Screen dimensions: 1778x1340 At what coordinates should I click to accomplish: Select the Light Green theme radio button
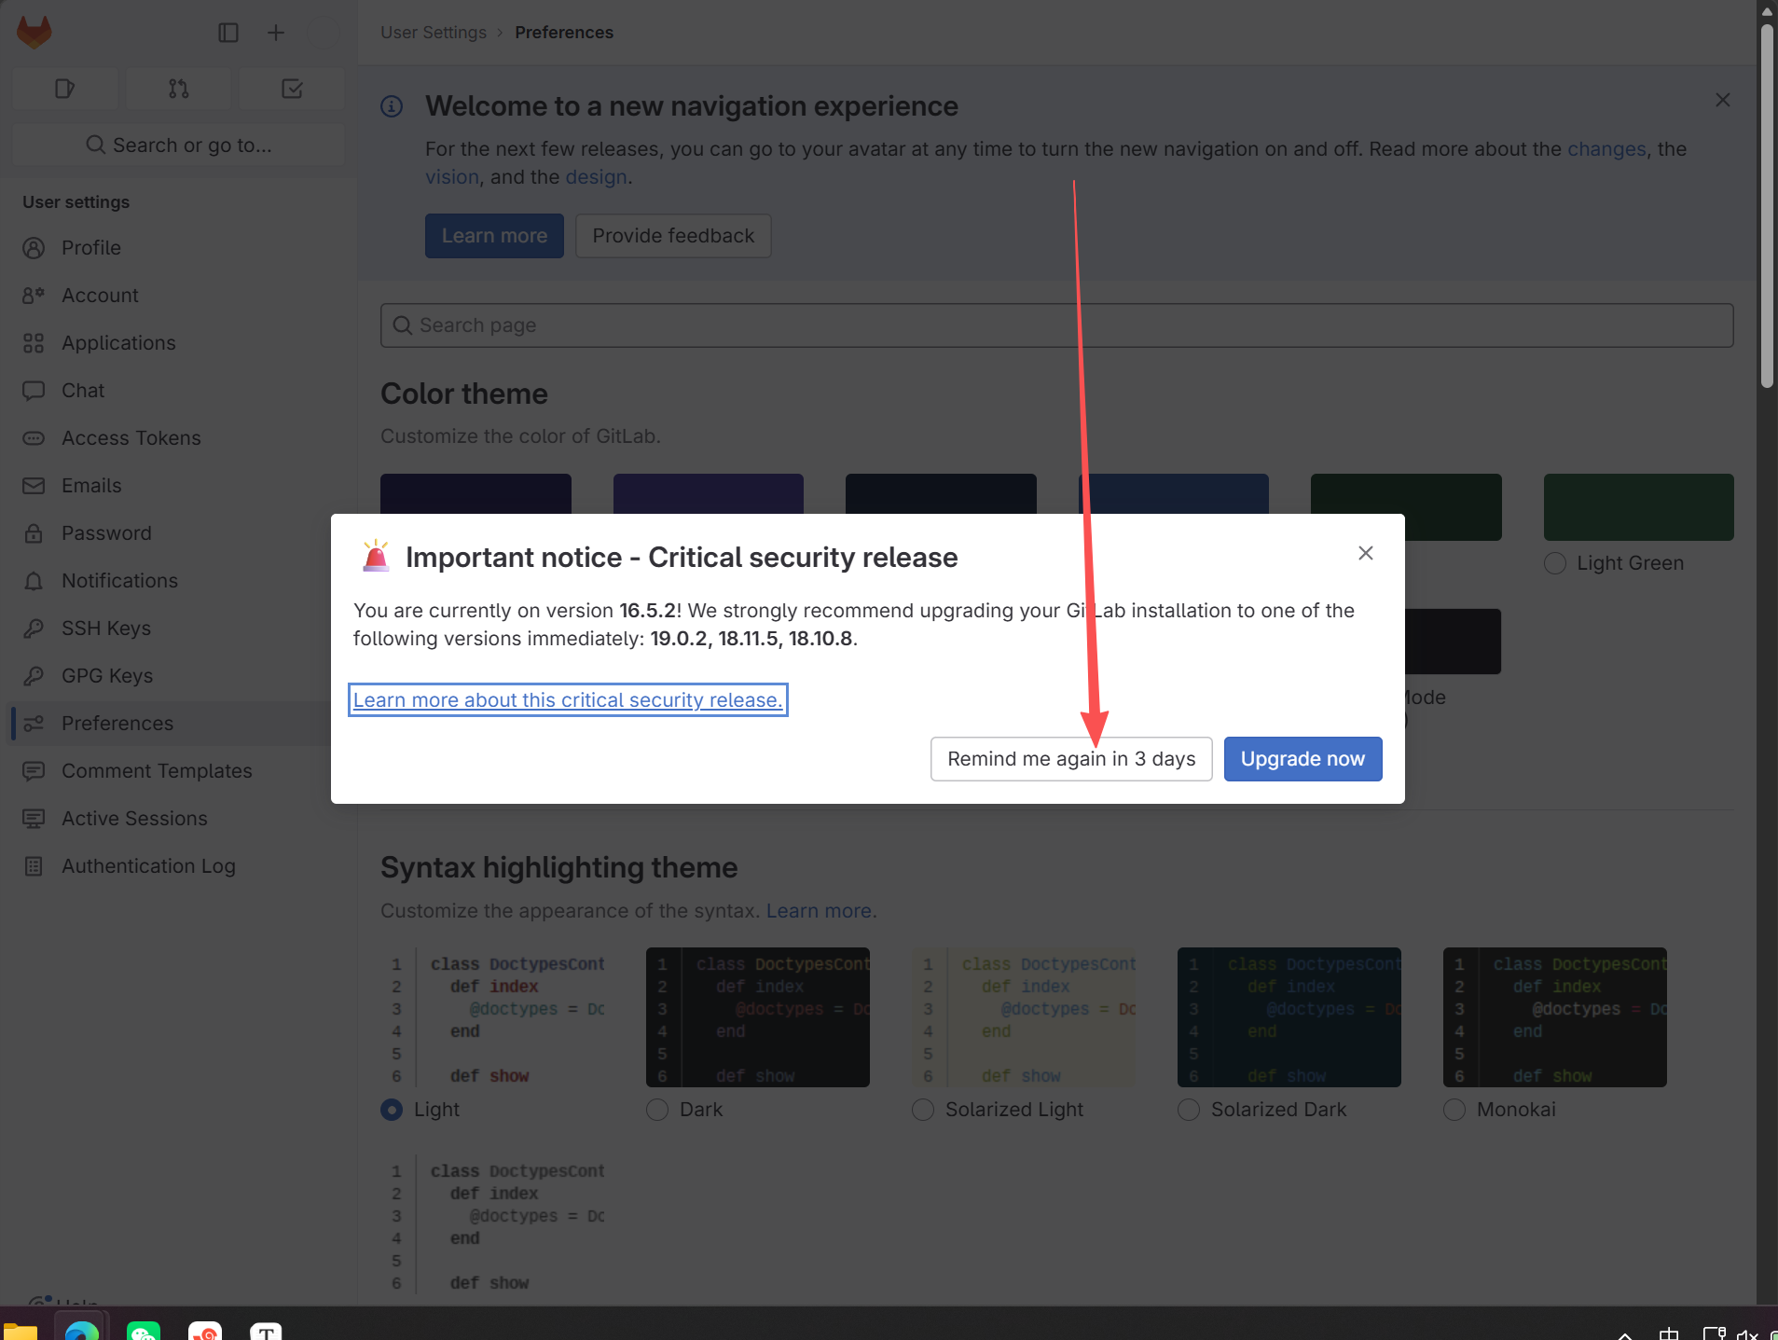coord(1555,563)
